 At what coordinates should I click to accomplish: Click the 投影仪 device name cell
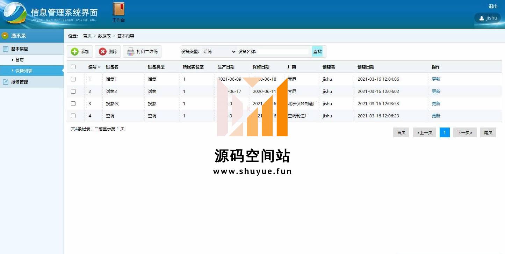pyautogui.click(x=113, y=104)
